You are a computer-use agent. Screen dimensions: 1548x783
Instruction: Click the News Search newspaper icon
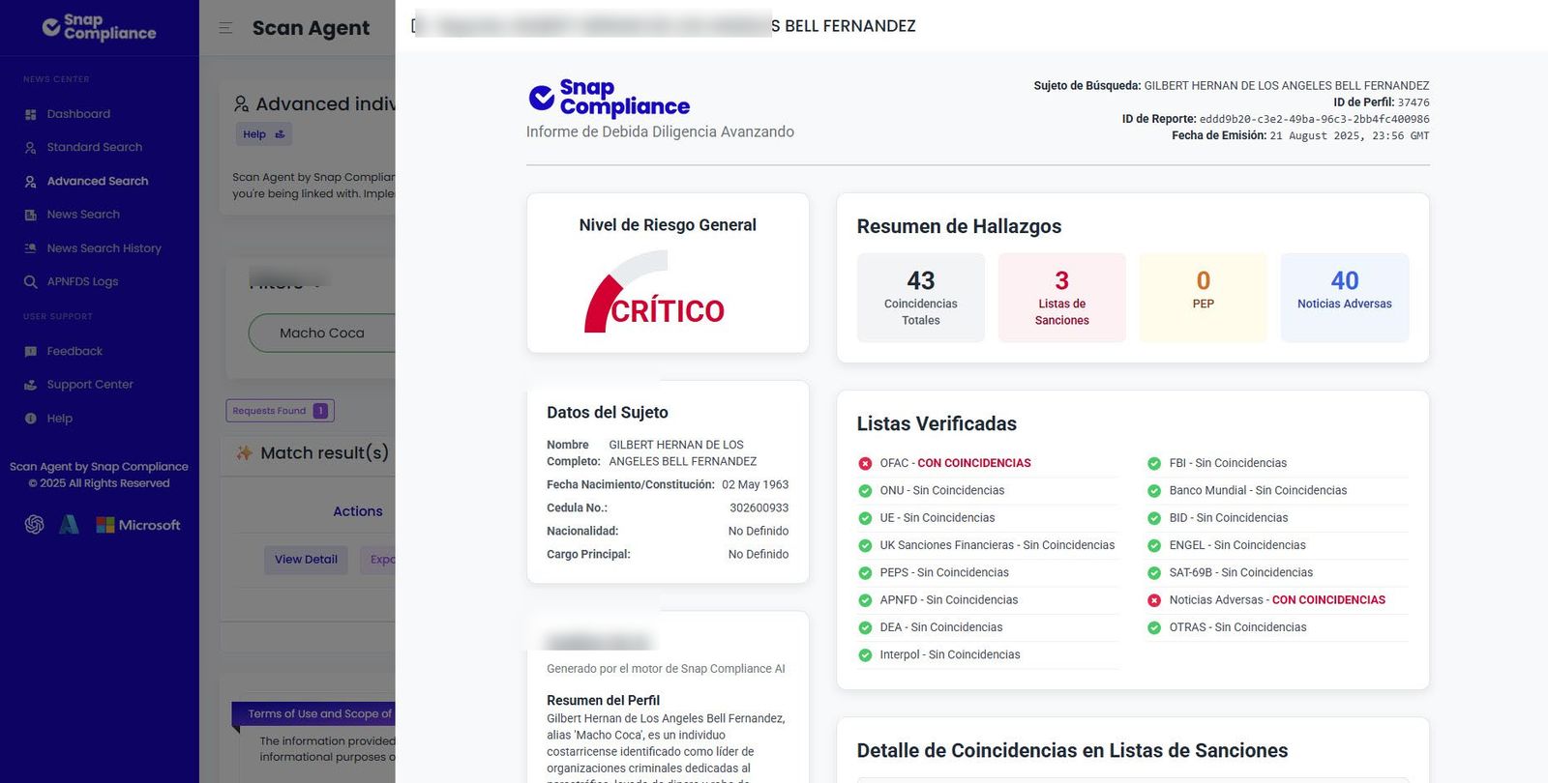tap(31, 216)
